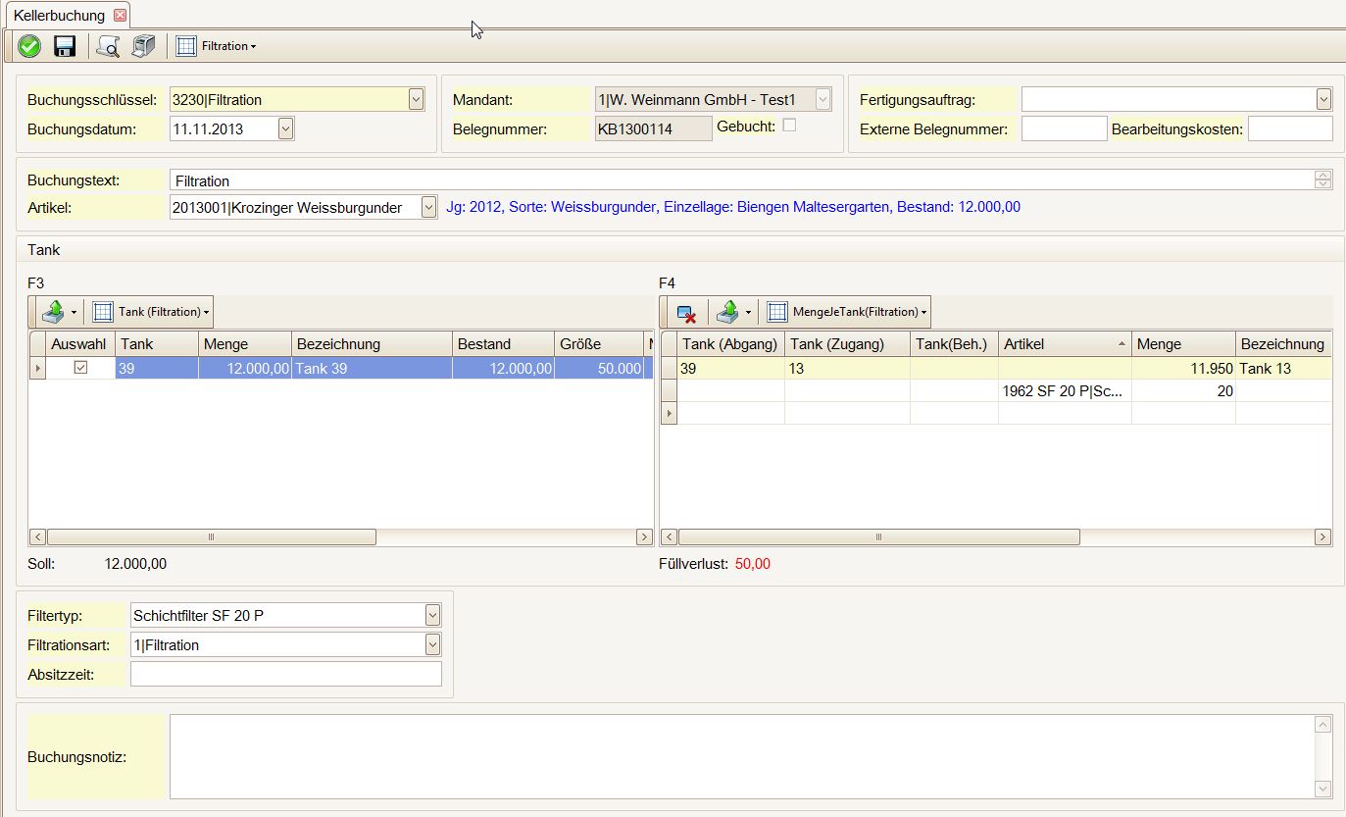
Task: Click the F4 export icon with green arrow
Action: tap(727, 312)
